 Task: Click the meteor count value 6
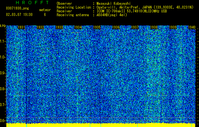45,15
